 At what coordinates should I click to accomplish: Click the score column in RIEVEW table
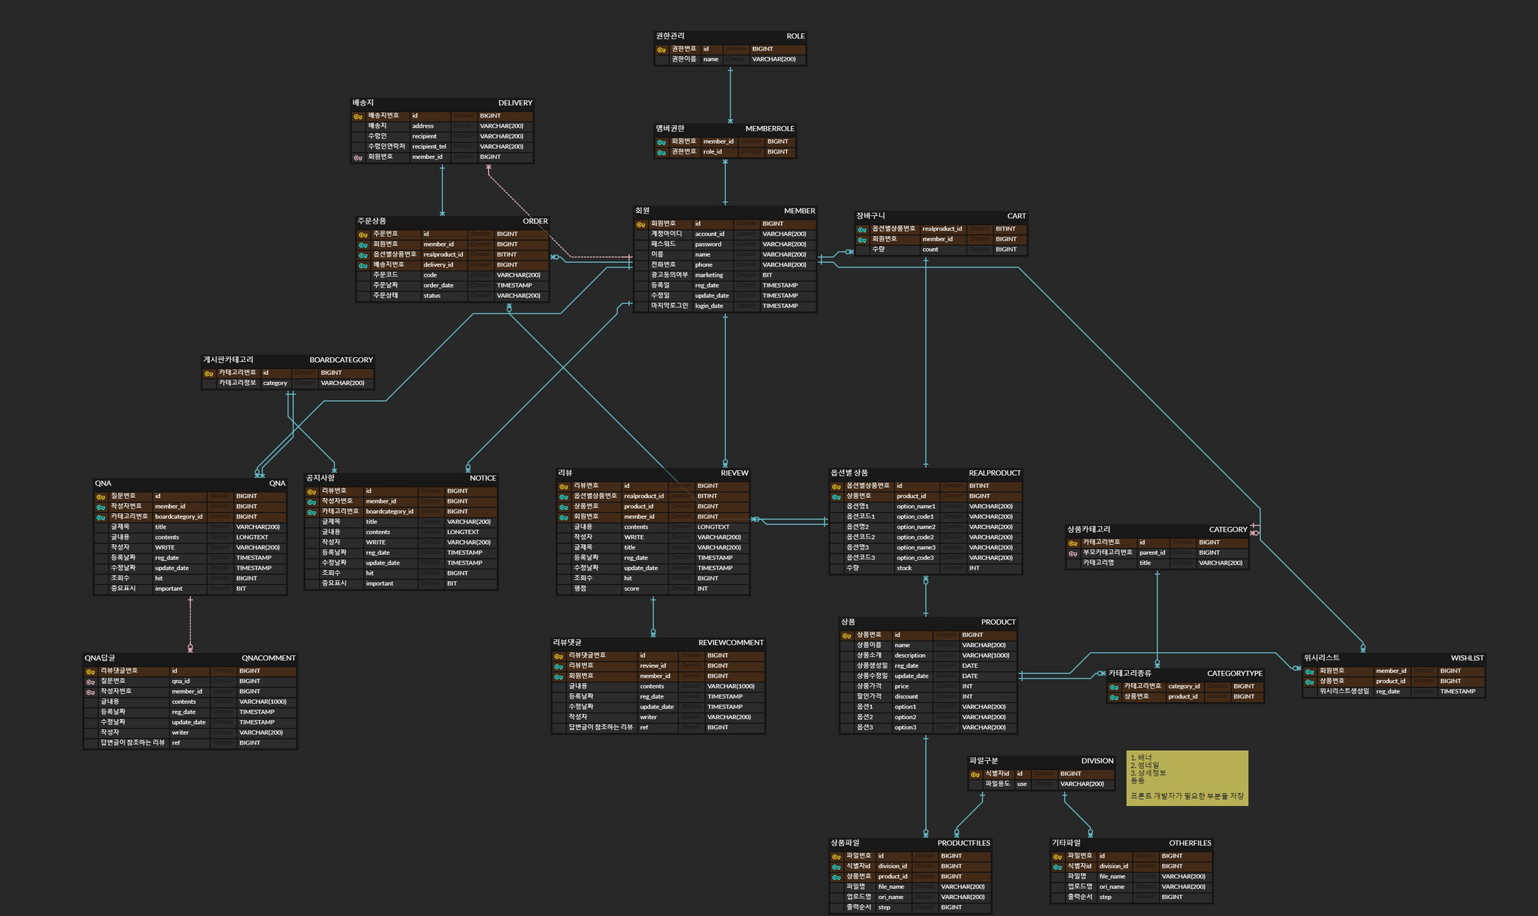(x=631, y=589)
